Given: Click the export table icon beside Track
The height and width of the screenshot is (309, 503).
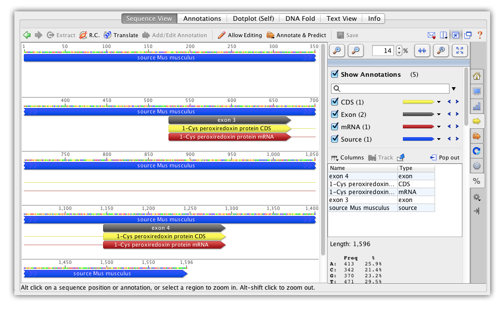Looking at the screenshot, I should tap(401, 157).
